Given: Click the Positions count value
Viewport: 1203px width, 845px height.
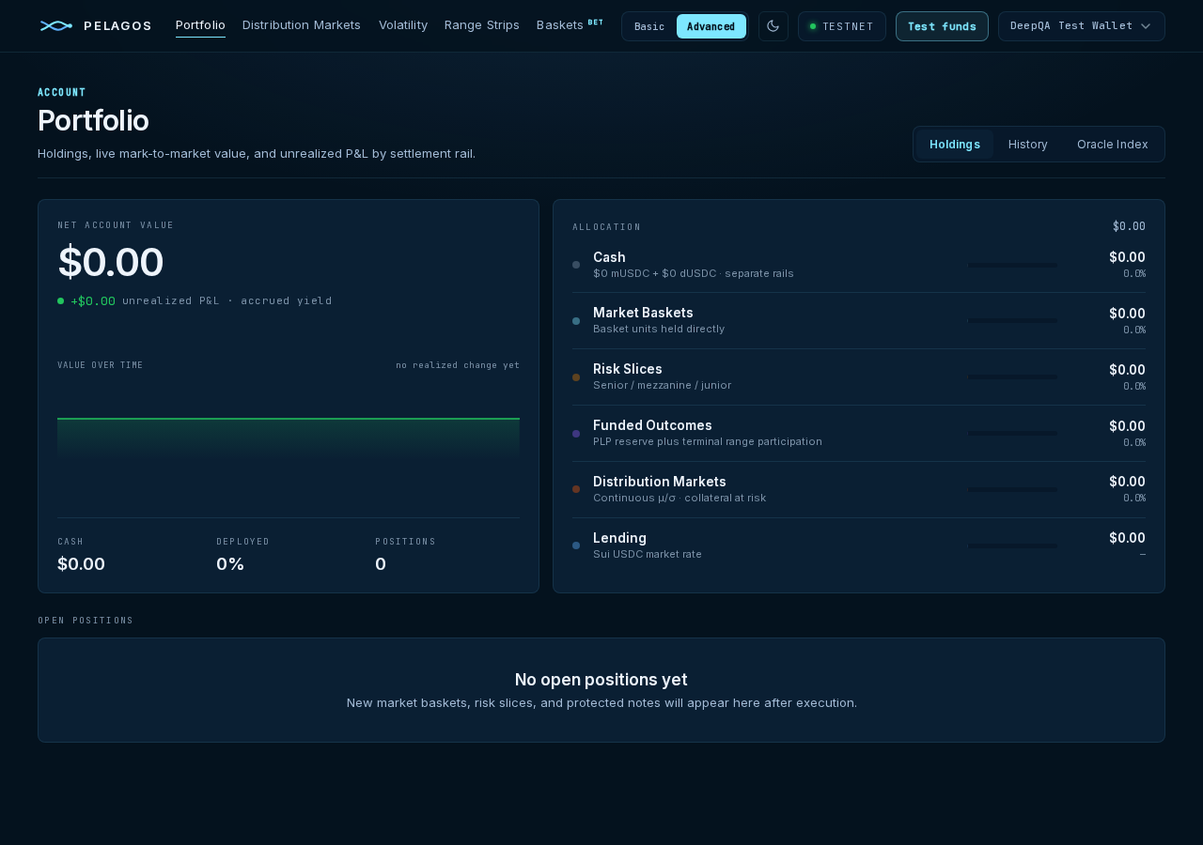Looking at the screenshot, I should (x=381, y=564).
